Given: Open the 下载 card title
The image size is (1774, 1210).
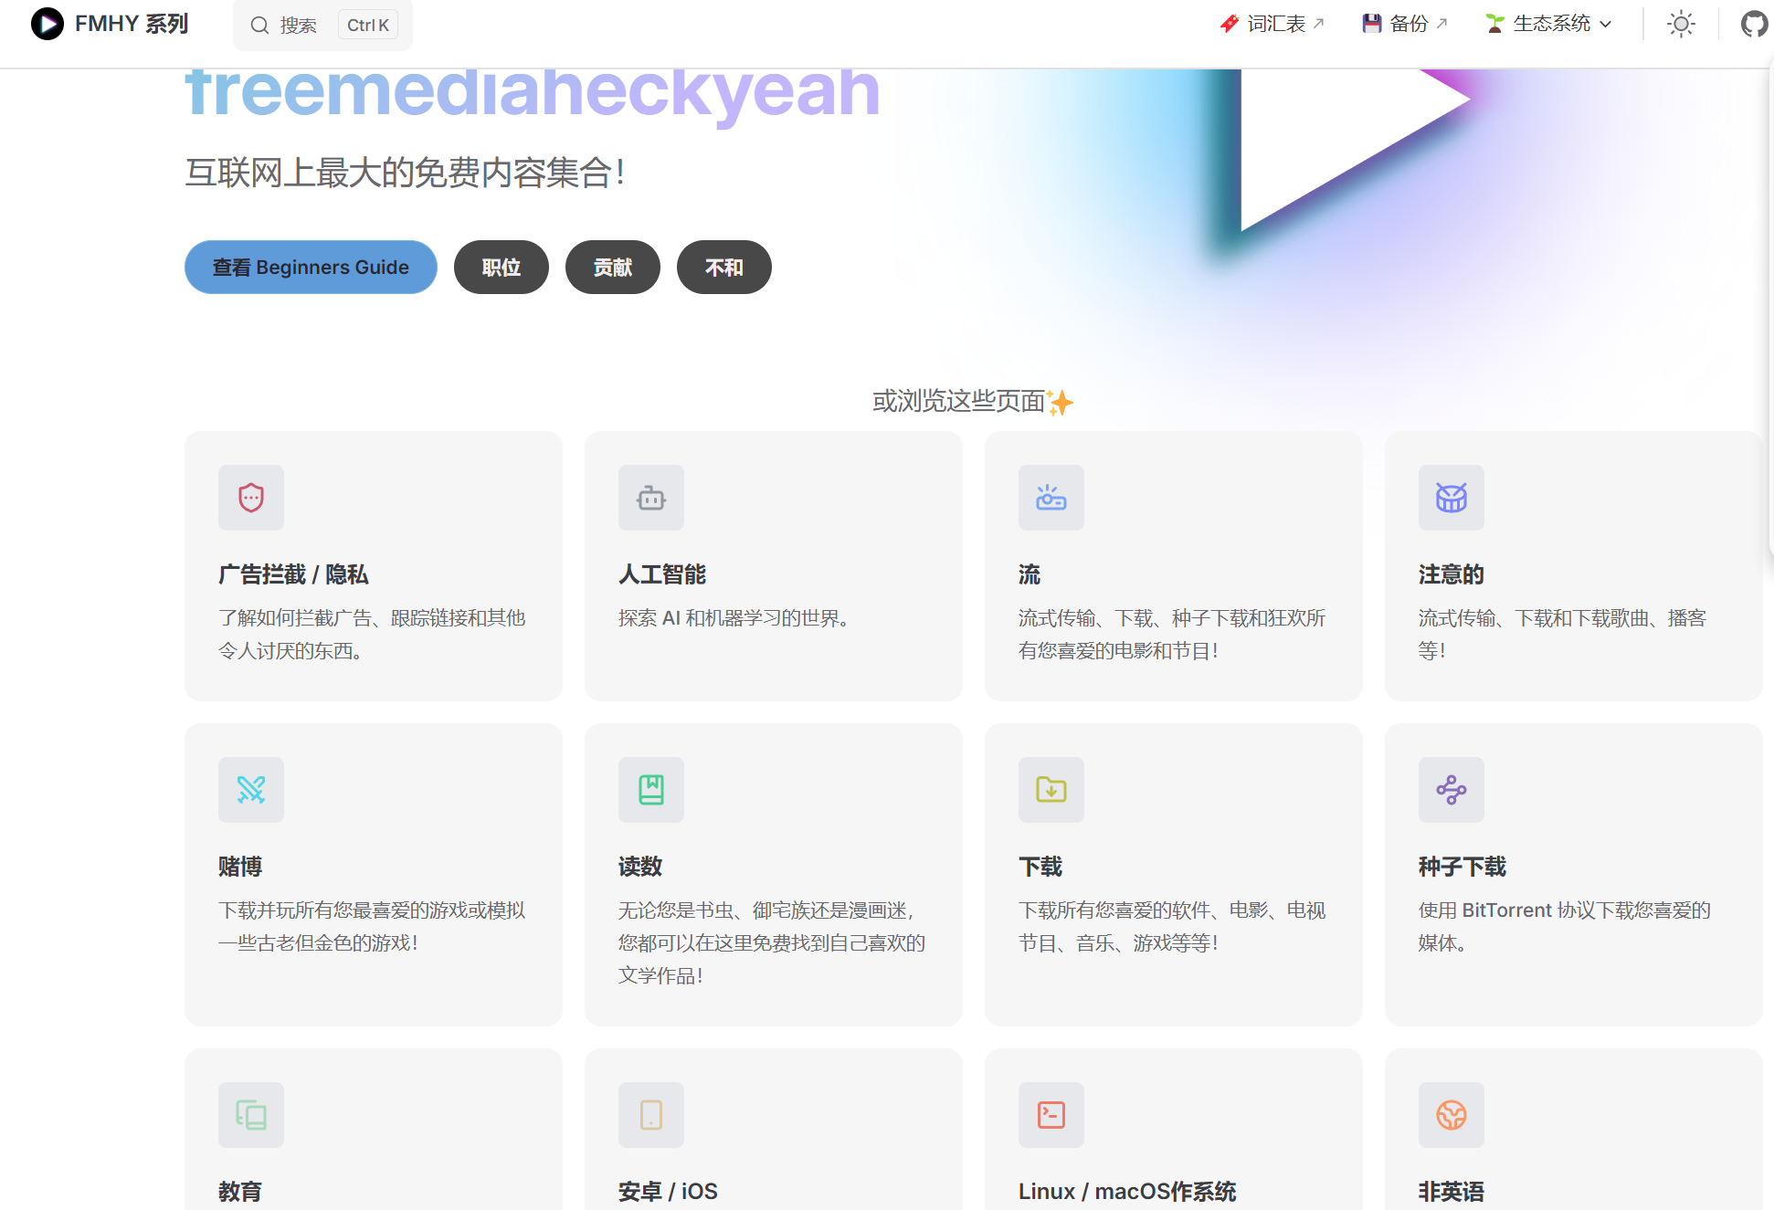Looking at the screenshot, I should tap(1040, 867).
